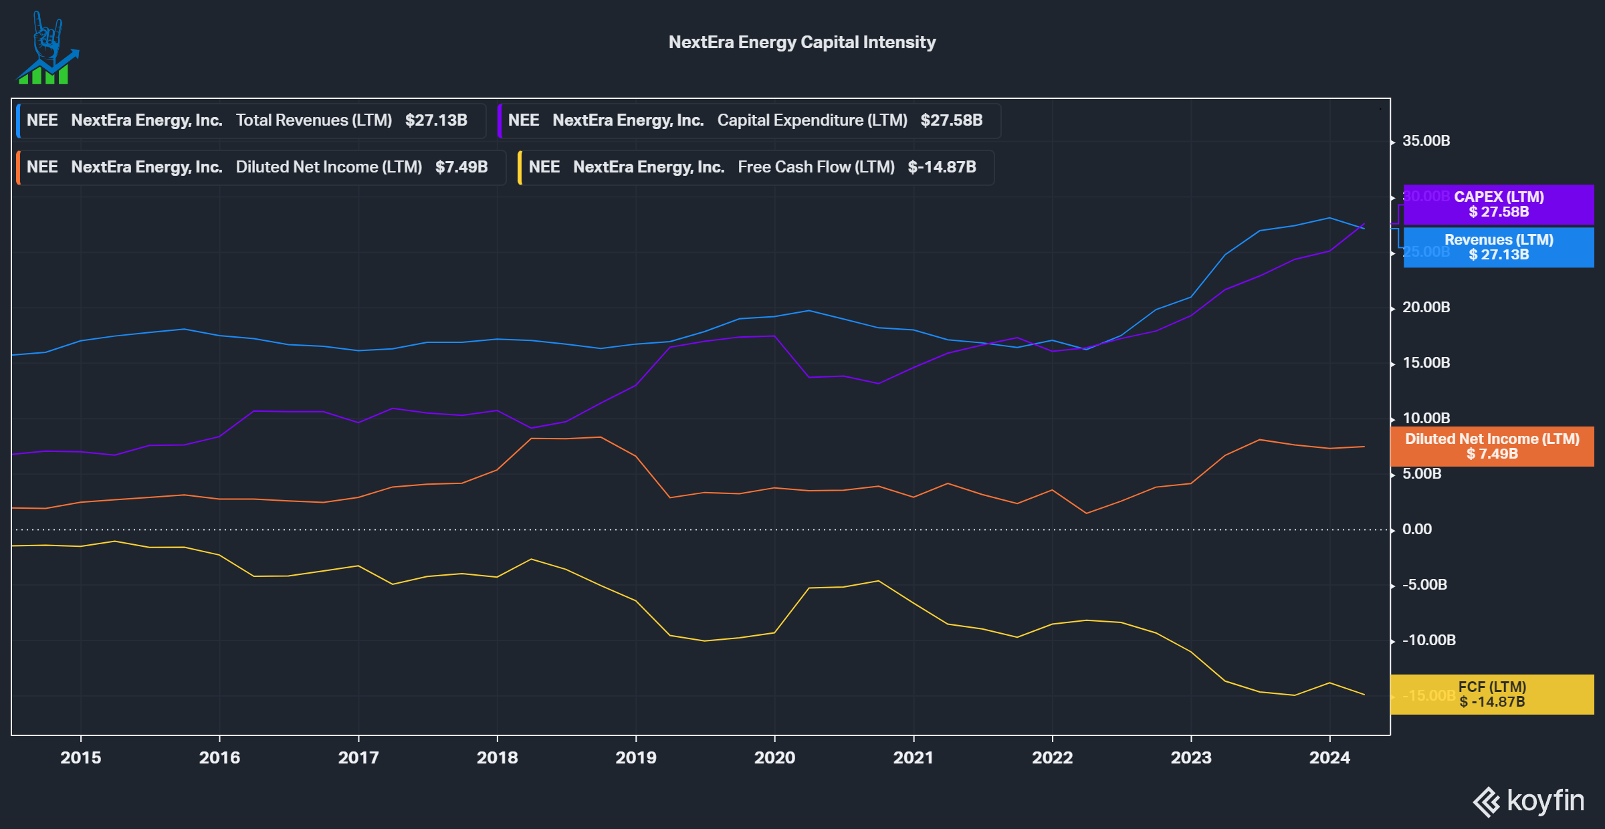Click the rock-hand chart logo icon
The height and width of the screenshot is (829, 1605).
(47, 48)
